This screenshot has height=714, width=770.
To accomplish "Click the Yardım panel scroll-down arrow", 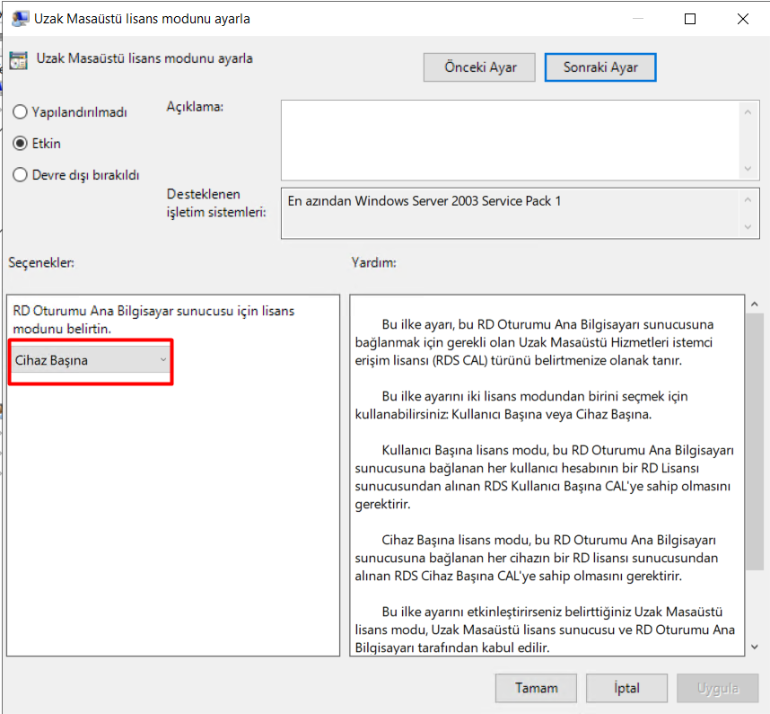I will coord(755,648).
